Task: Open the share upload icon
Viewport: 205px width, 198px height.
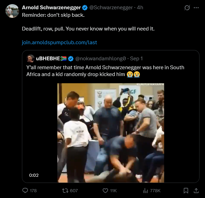Action: [196, 190]
